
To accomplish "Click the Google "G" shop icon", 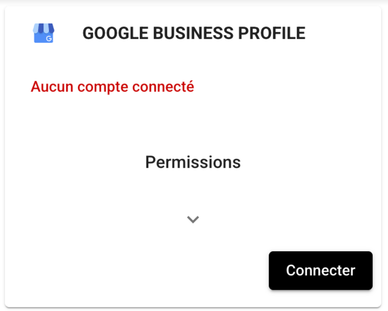I will [x=43, y=33].
